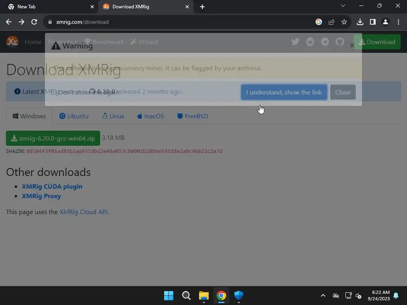Go to Home in the navbar

(33, 42)
